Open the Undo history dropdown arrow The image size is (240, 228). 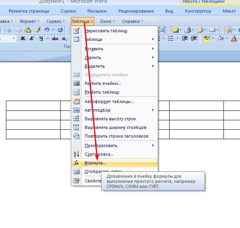click(x=53, y=30)
